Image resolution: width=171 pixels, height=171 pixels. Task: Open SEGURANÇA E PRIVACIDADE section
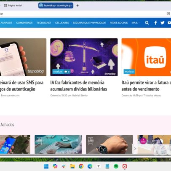coord(89,23)
